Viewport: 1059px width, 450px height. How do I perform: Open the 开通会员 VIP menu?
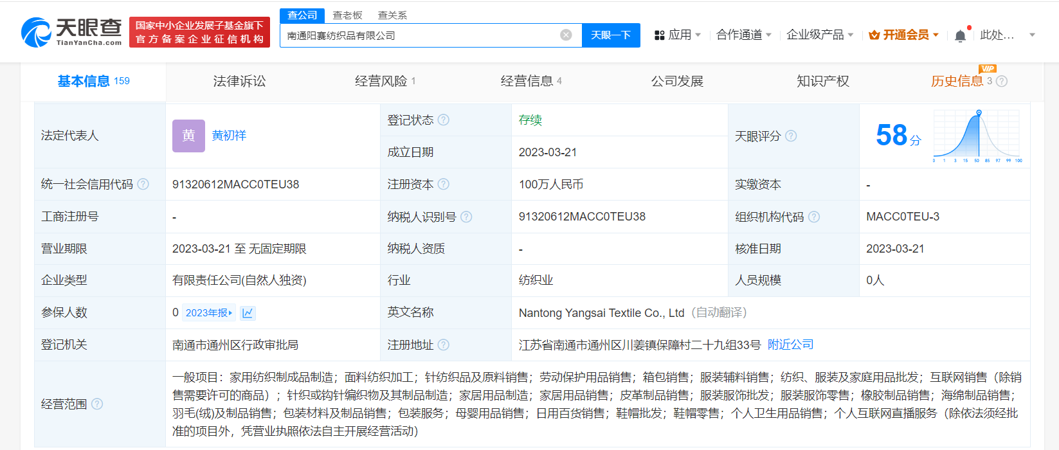point(904,35)
